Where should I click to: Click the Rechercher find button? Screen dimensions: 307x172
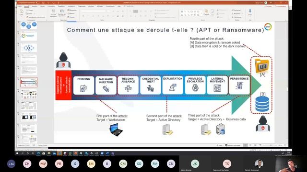point(236,10)
